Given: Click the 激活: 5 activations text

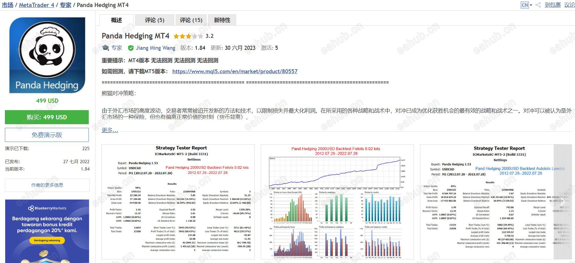Looking at the screenshot, I should coord(269,48).
